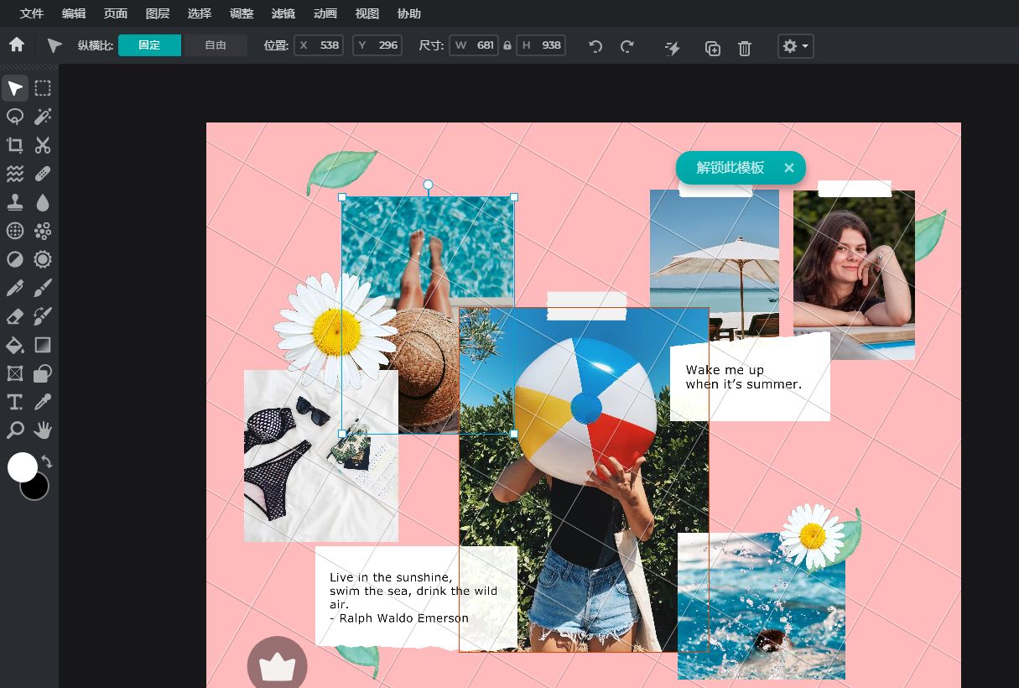Screen dimensions: 1019x688
Task: Open the 图层 menu
Action: (158, 13)
